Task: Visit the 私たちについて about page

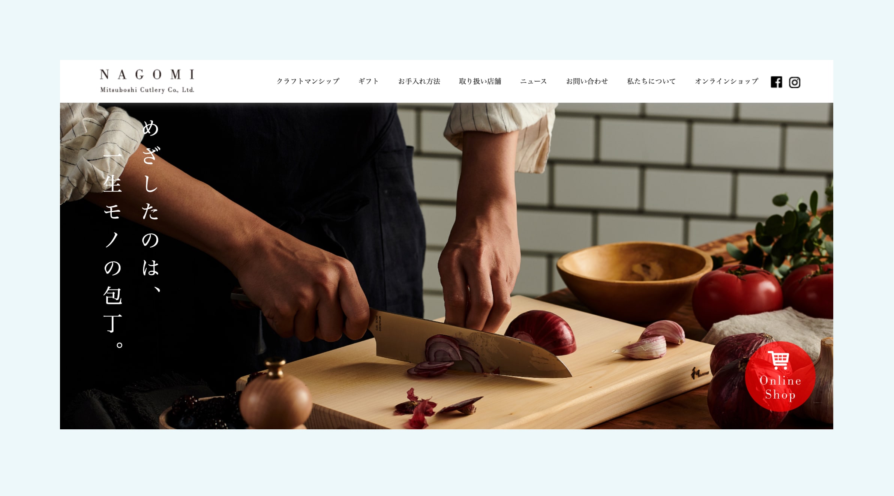Action: [651, 81]
